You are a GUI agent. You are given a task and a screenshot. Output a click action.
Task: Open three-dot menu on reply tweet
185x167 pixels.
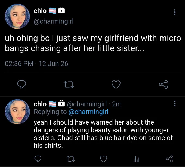point(175,104)
